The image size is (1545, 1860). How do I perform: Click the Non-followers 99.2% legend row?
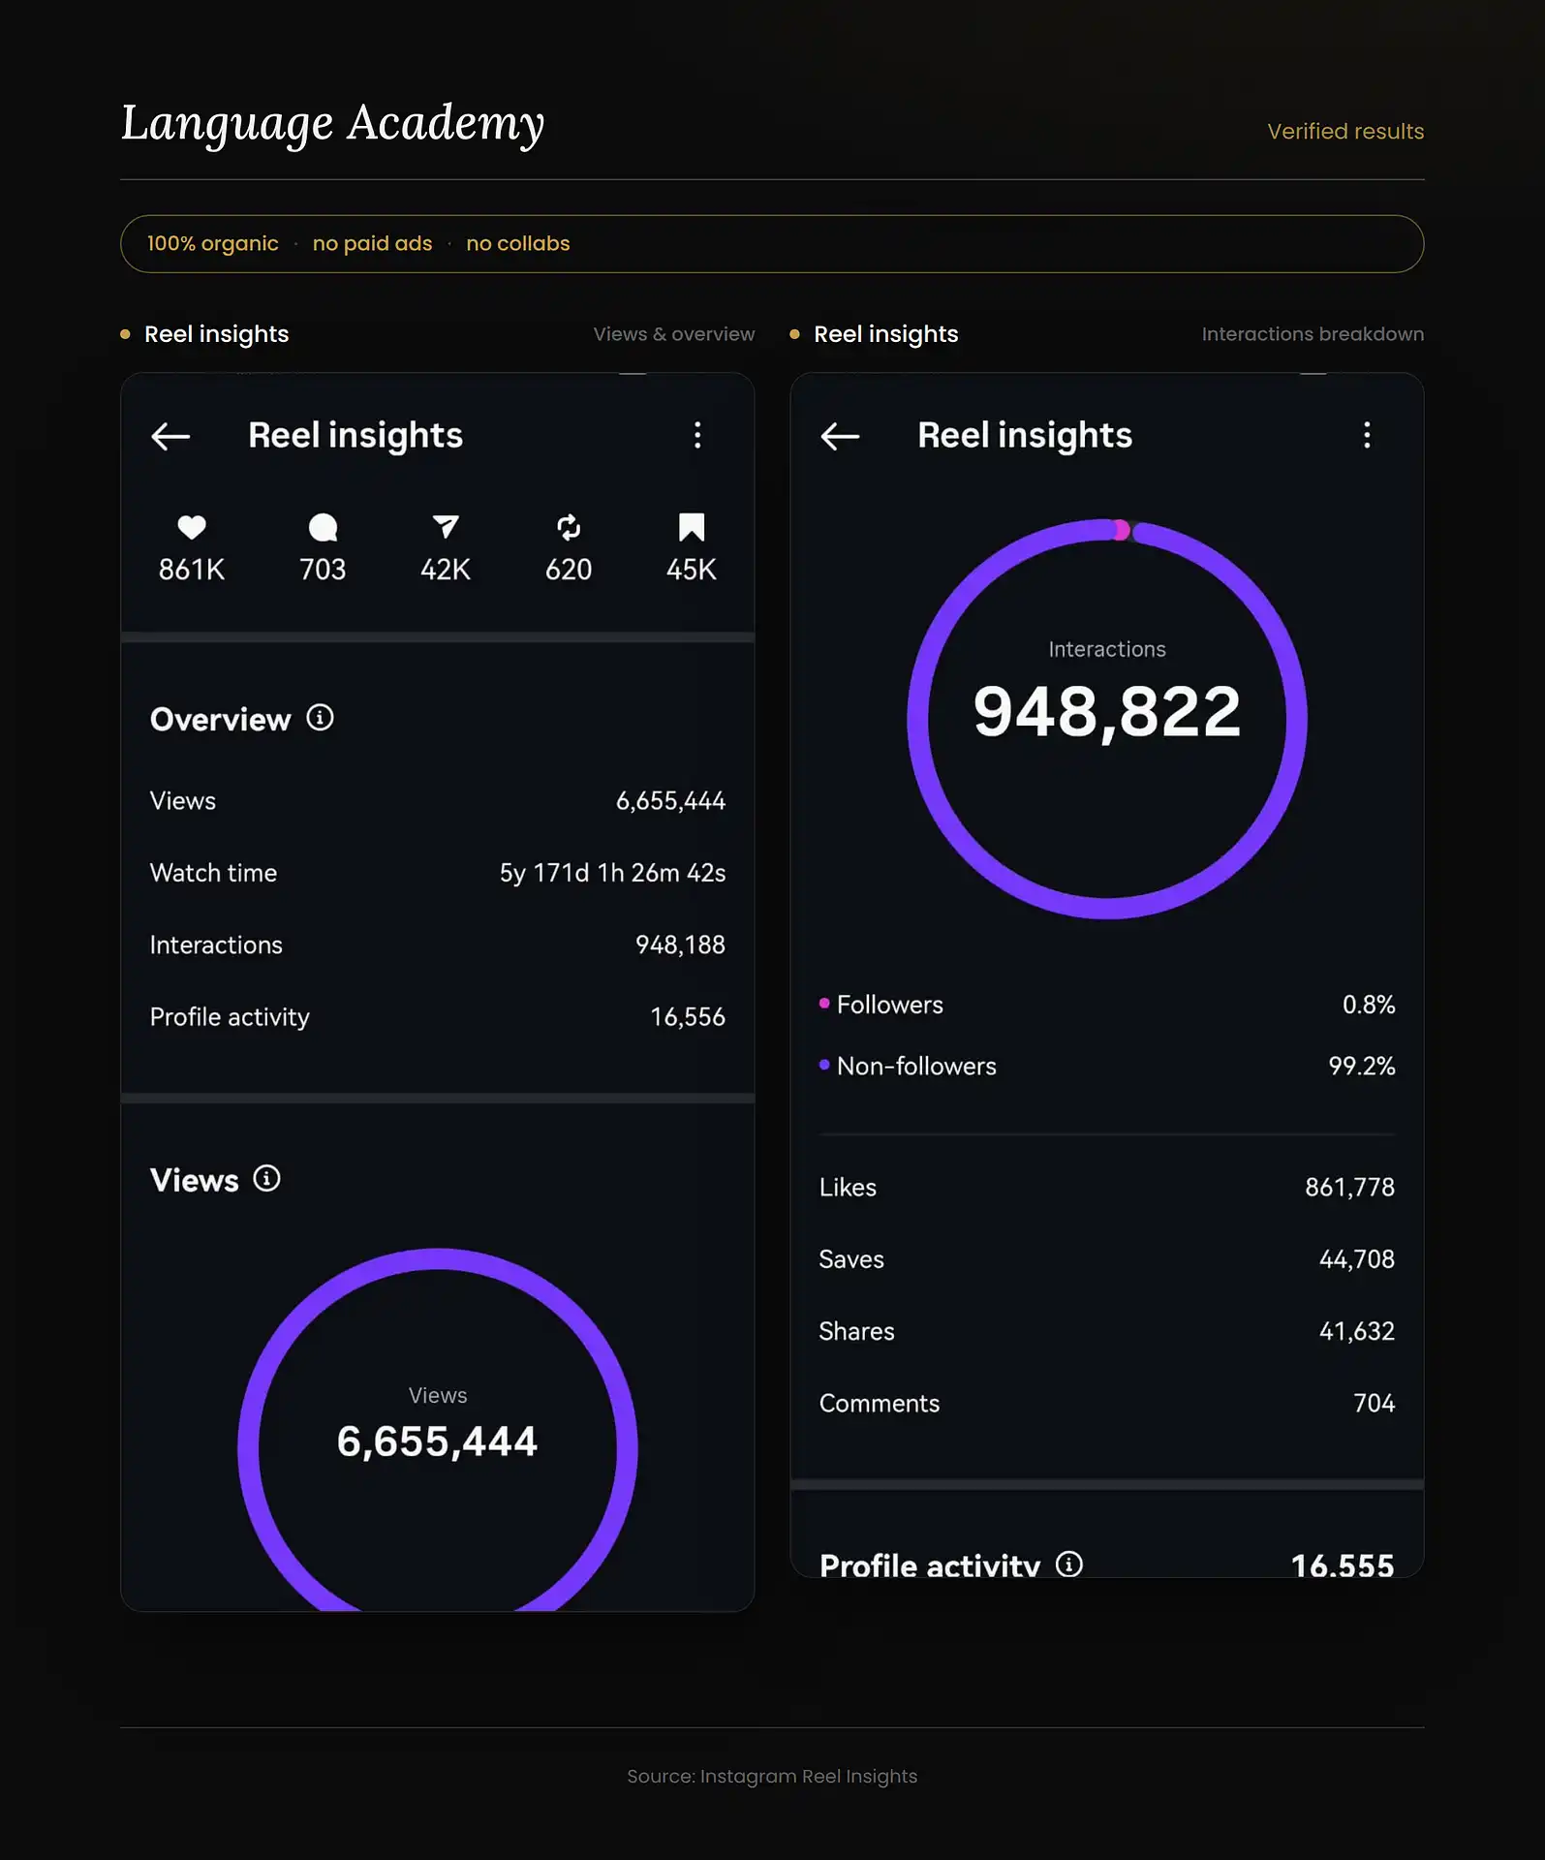[1107, 1066]
